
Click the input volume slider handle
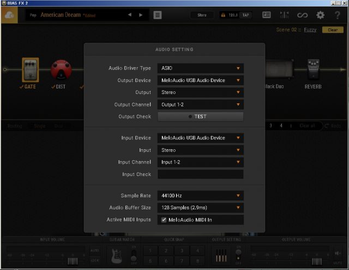73,261
